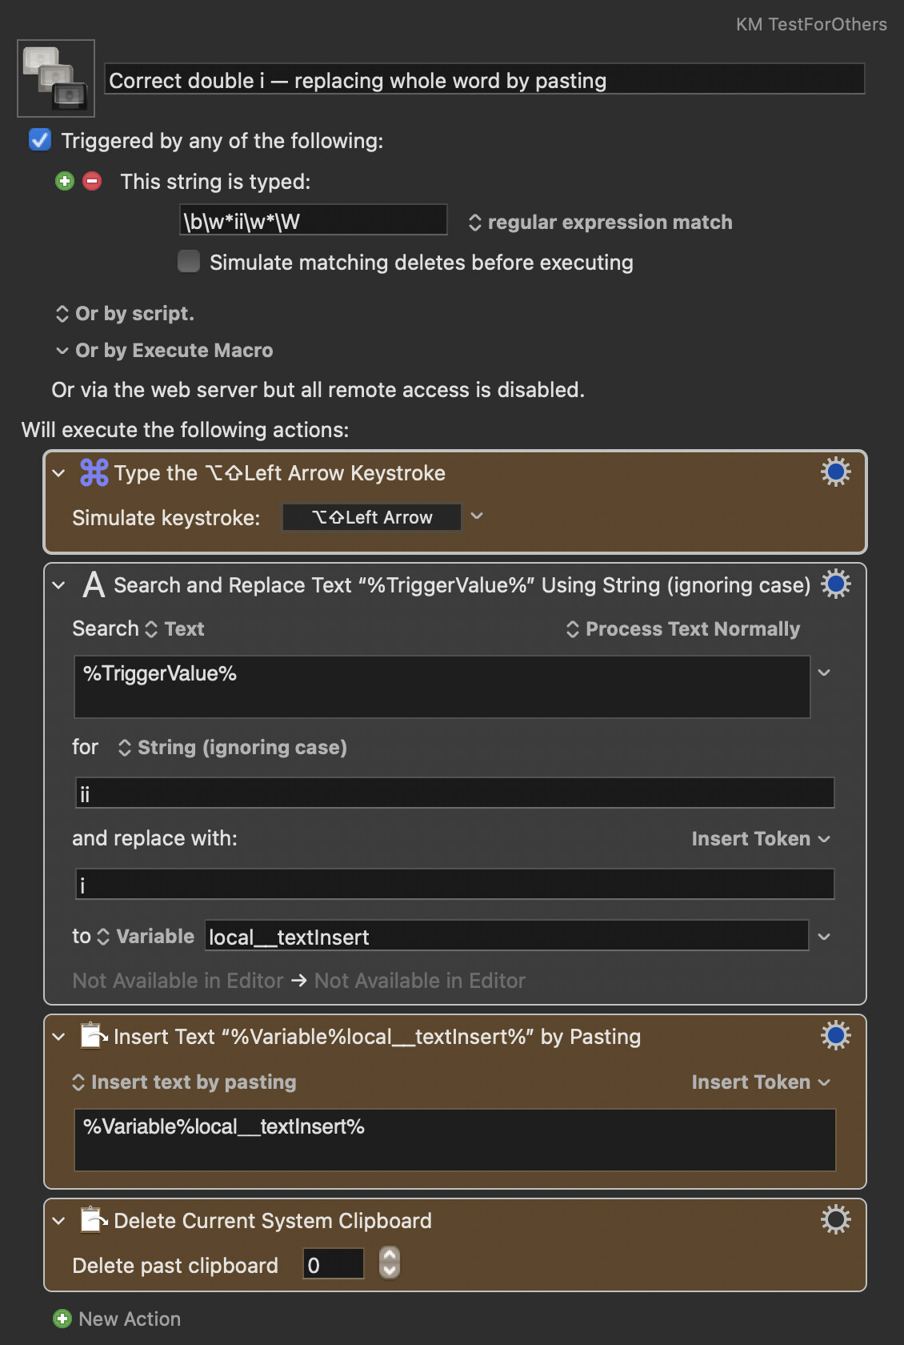Open Insert text by pasting menu
904x1345 pixels.
(x=184, y=1082)
